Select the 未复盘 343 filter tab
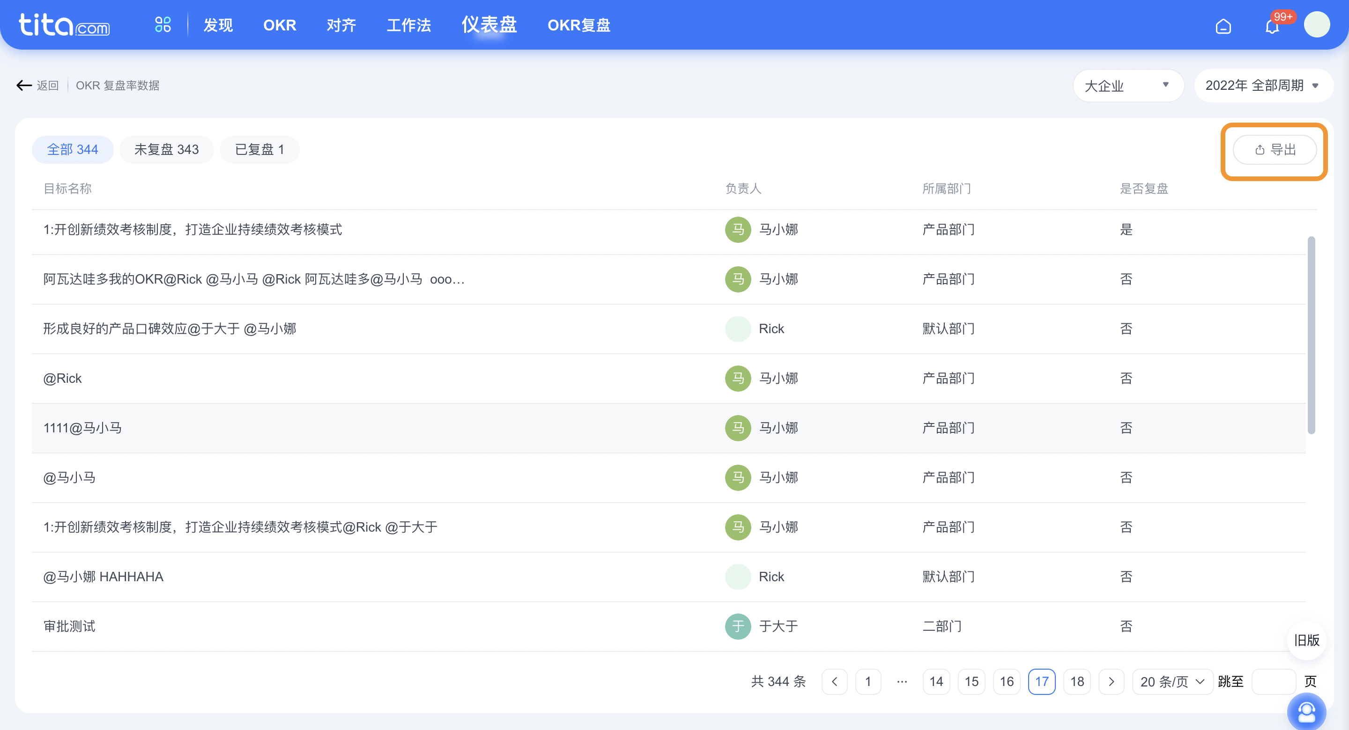Viewport: 1349px width, 730px height. (167, 150)
